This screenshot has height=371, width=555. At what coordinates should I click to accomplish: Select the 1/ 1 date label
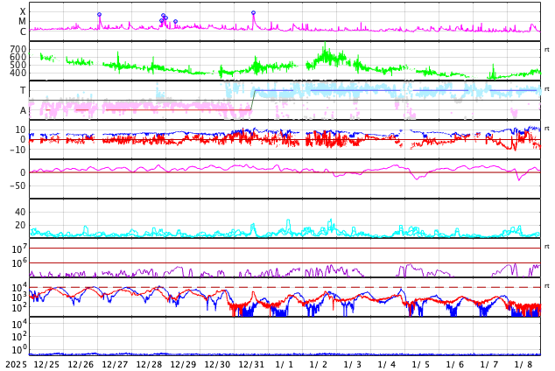pos(285,364)
